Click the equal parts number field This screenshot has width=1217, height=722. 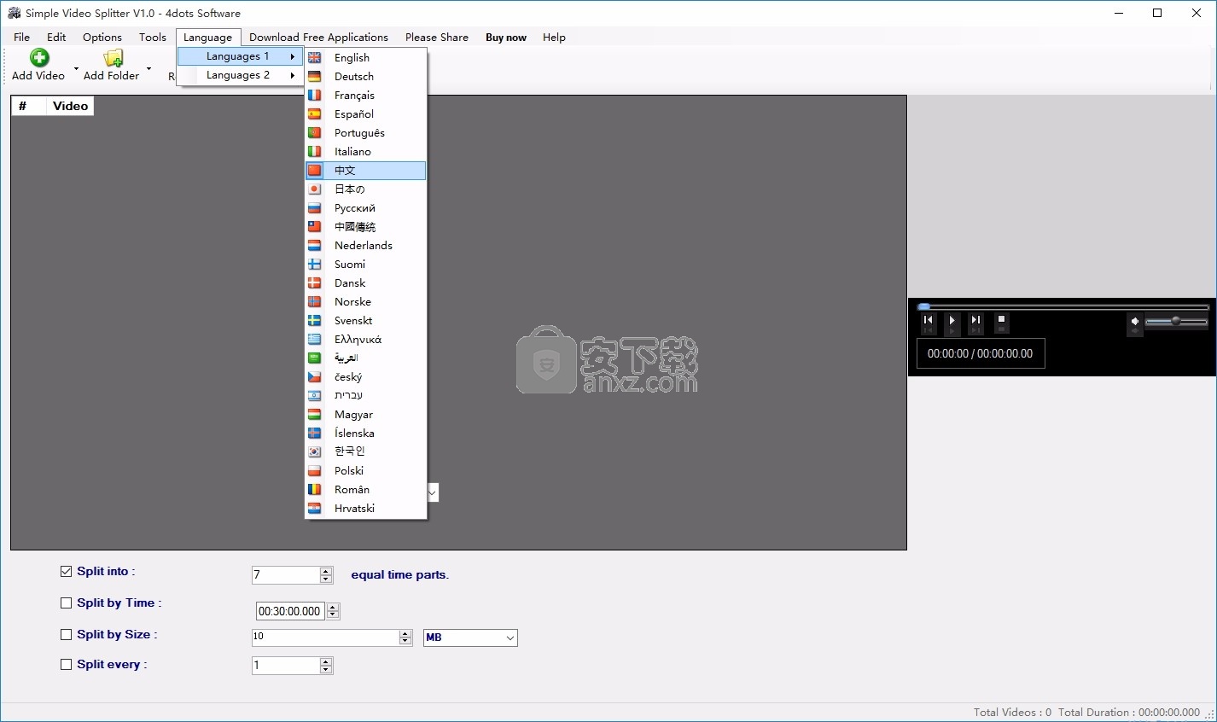click(286, 575)
